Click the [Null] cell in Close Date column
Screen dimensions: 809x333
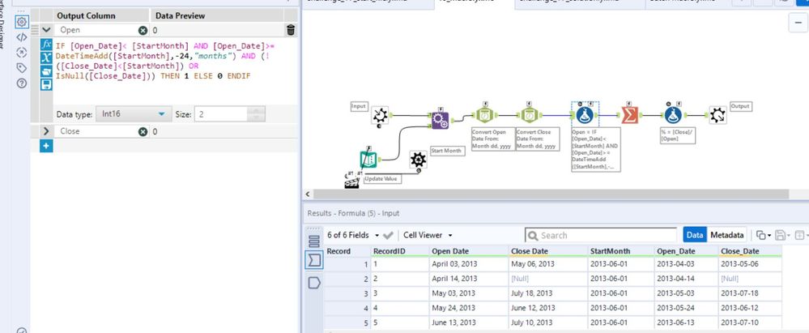coord(548,279)
